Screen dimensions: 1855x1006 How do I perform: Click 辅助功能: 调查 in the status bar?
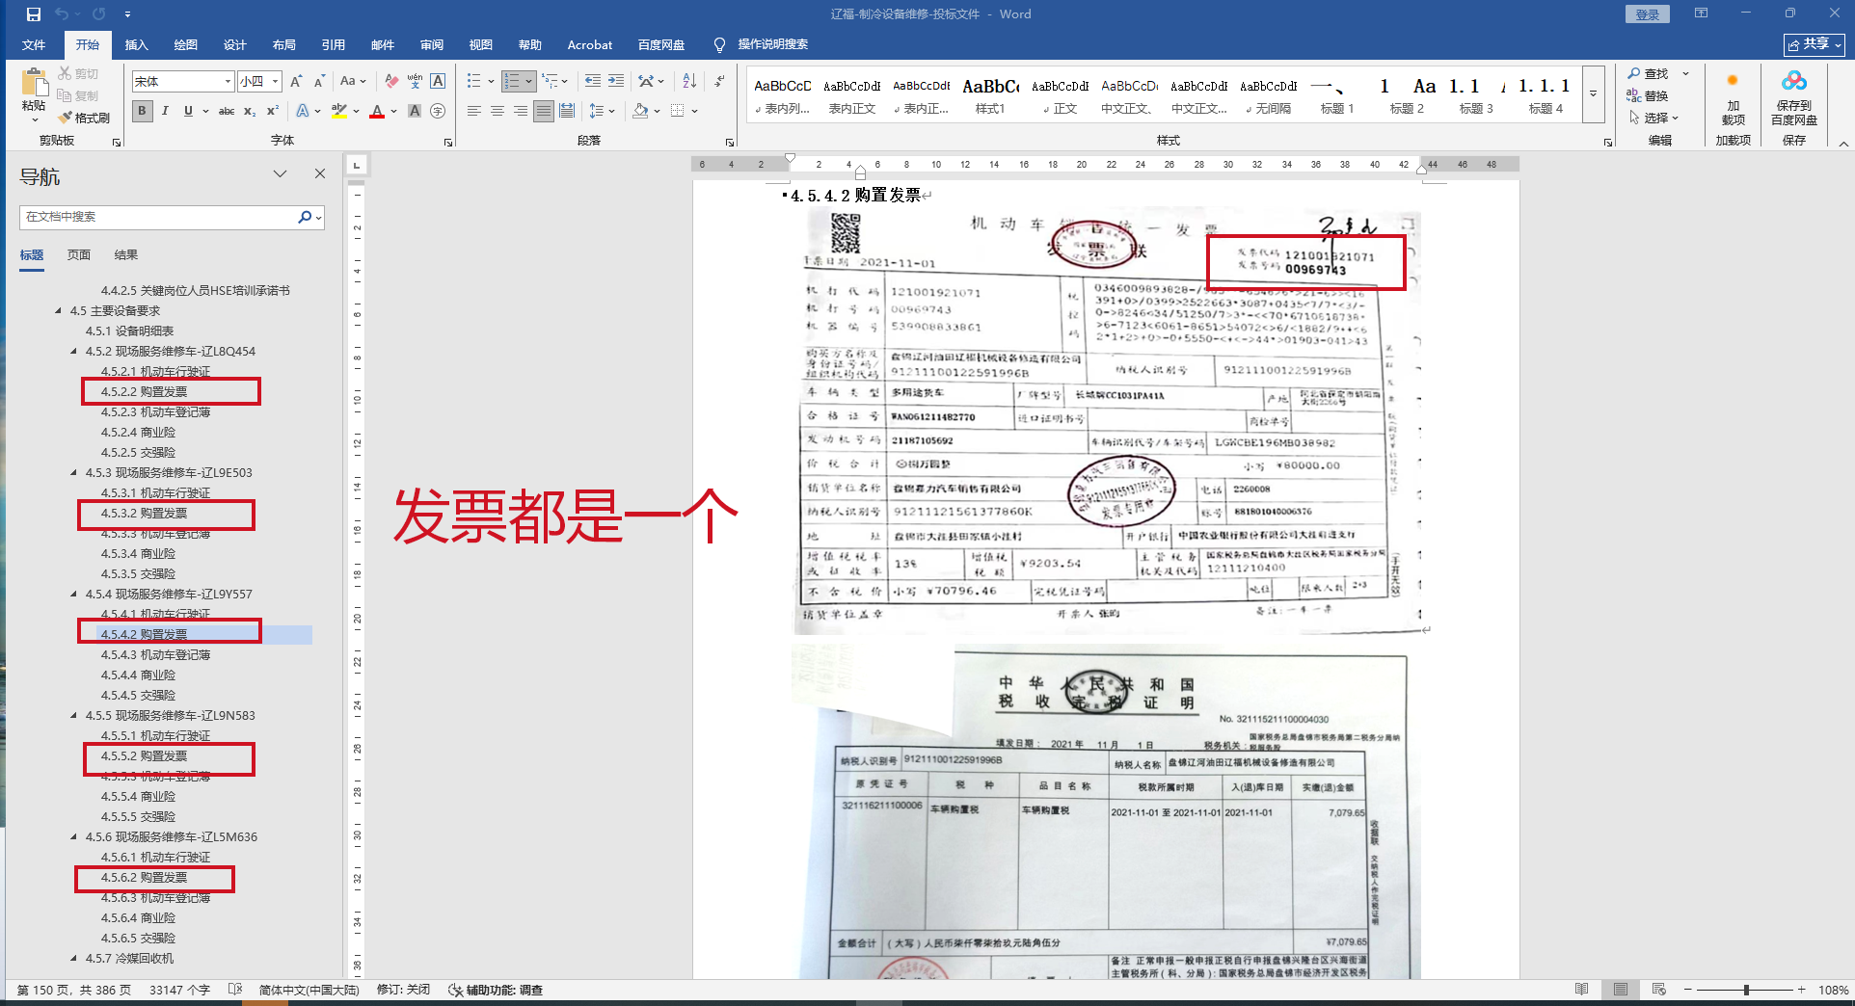click(x=496, y=990)
